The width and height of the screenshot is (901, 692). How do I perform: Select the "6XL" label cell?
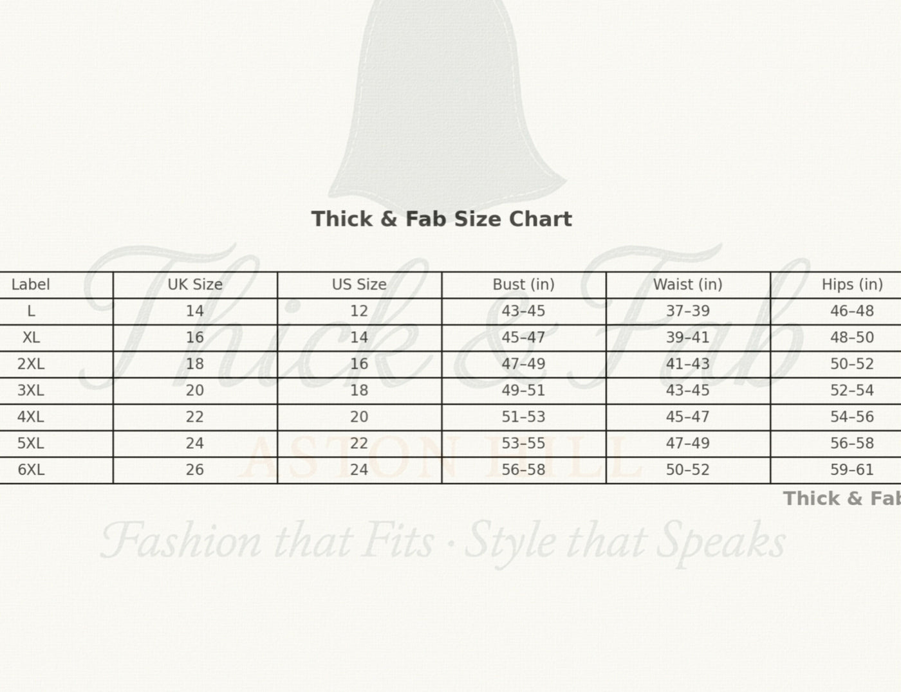coord(31,470)
